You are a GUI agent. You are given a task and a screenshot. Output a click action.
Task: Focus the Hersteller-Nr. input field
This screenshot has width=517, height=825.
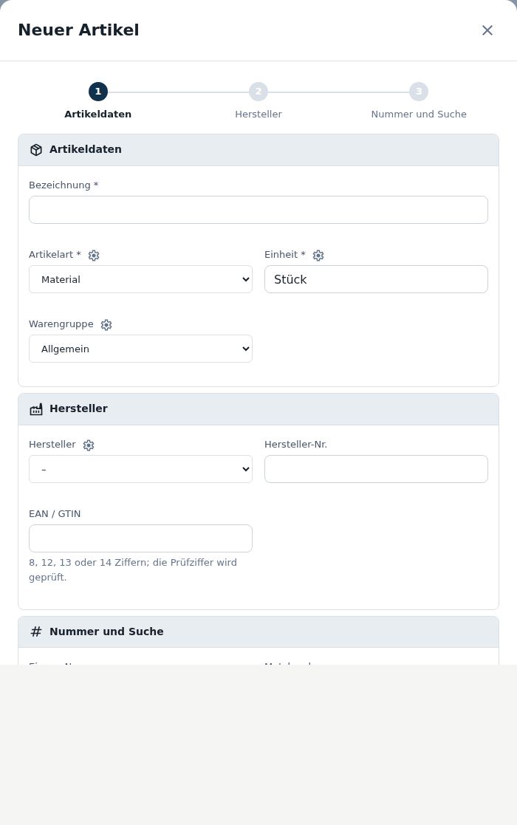click(376, 469)
